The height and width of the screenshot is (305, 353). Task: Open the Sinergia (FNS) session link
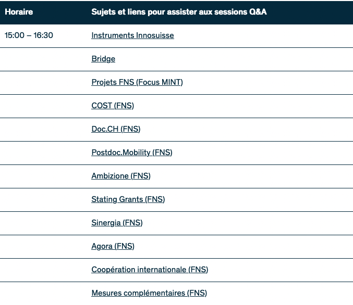click(117, 223)
